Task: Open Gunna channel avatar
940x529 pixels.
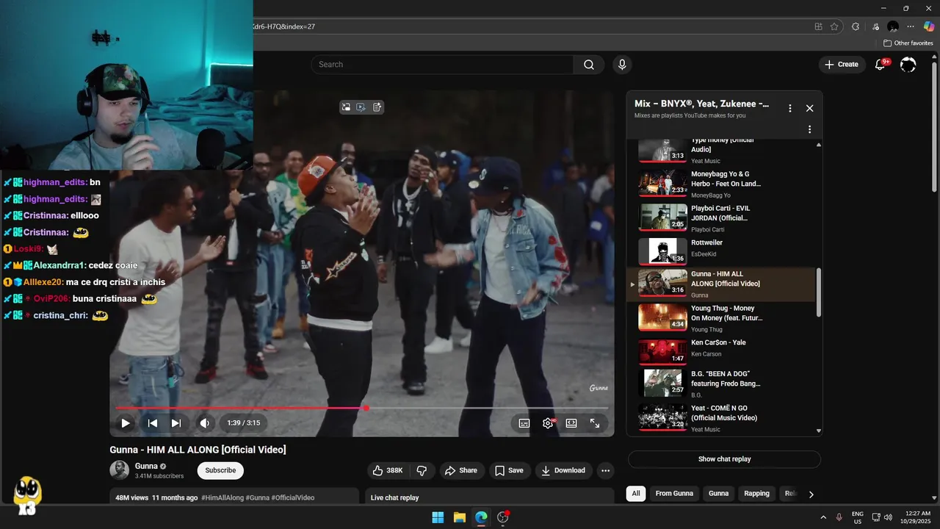Action: [119, 470]
